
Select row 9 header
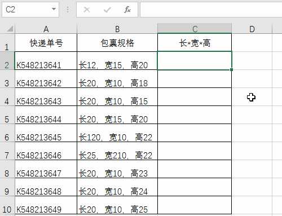[7, 187]
